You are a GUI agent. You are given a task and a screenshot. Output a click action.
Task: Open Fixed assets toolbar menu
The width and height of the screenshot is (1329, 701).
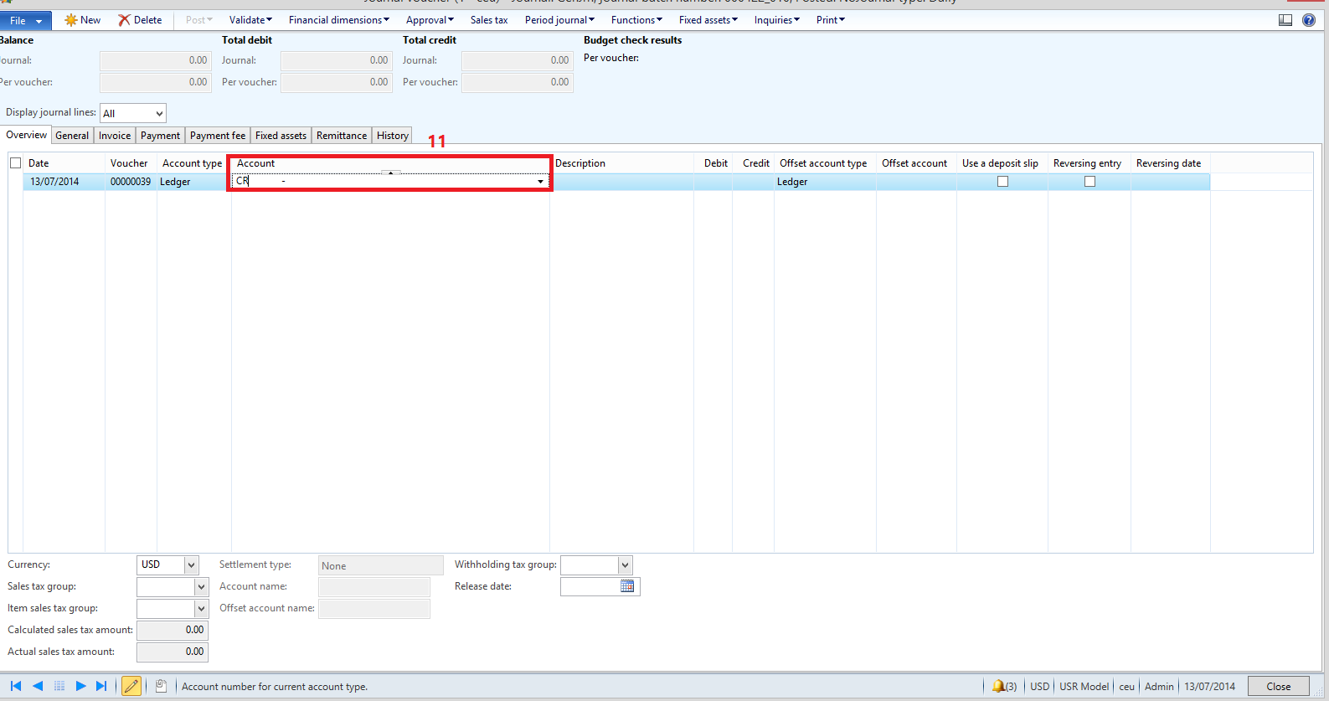coord(708,20)
